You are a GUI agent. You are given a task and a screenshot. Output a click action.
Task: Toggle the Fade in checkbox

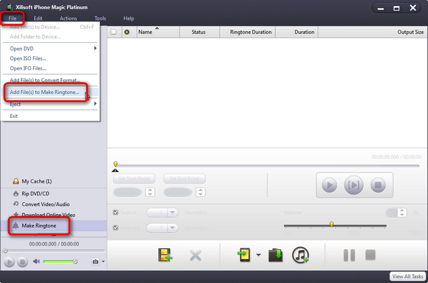coord(116,213)
